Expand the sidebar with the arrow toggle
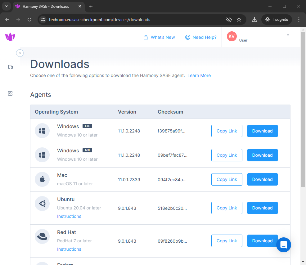This screenshot has height=265, width=306. [x=20, y=53]
